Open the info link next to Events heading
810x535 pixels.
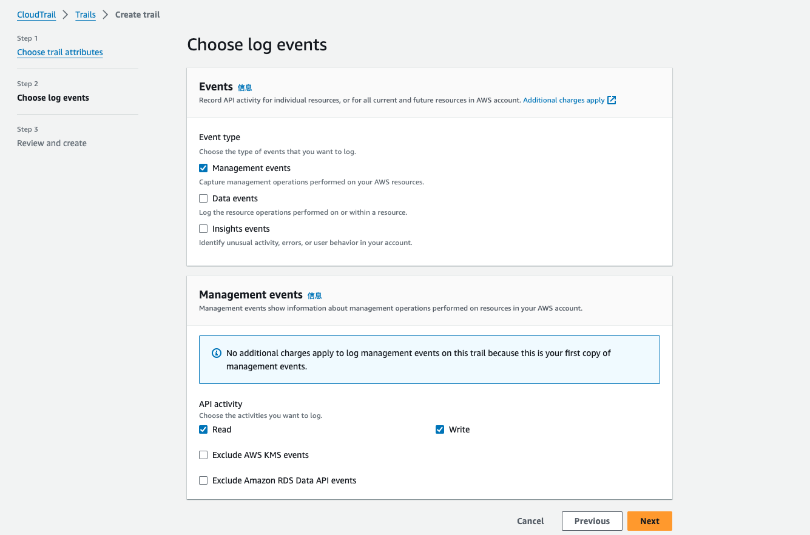point(245,88)
